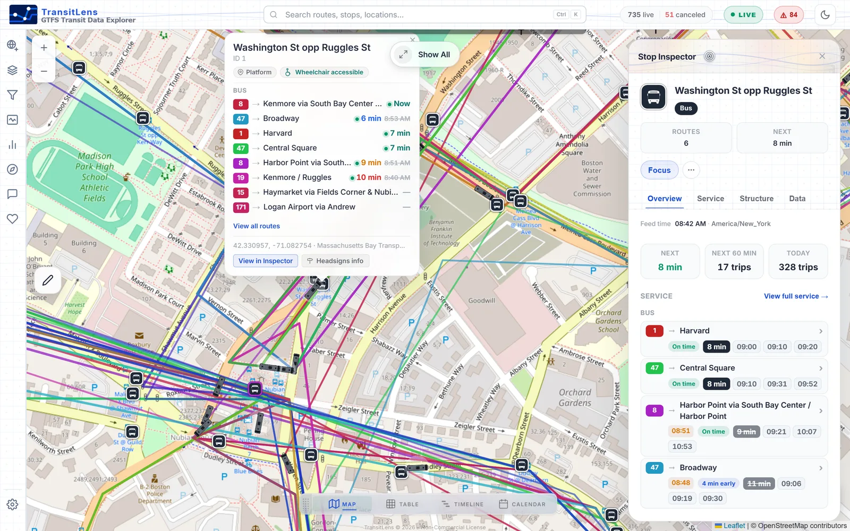Open the more options ellipsis button

pyautogui.click(x=691, y=170)
